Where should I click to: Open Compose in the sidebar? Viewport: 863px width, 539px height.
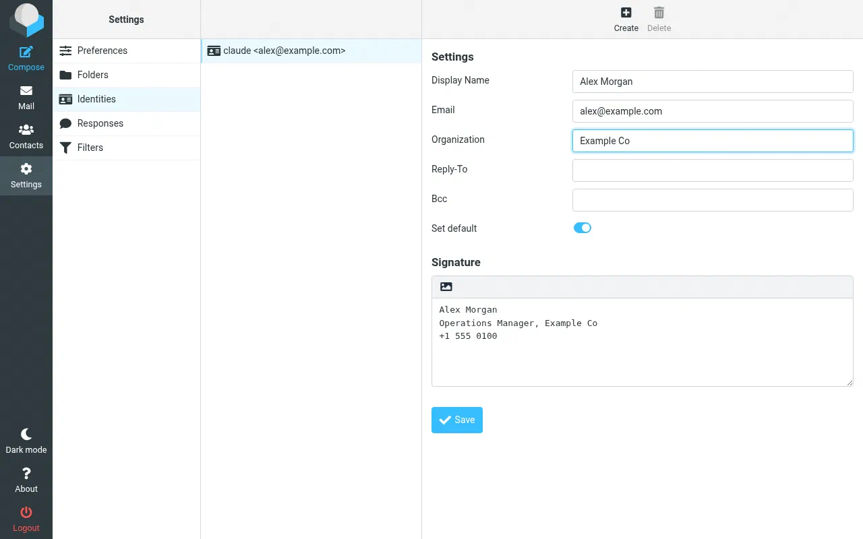point(26,59)
